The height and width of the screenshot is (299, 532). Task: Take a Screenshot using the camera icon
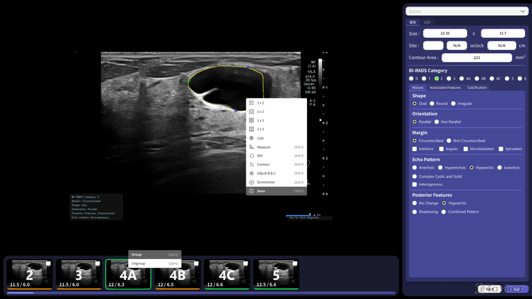click(x=251, y=182)
